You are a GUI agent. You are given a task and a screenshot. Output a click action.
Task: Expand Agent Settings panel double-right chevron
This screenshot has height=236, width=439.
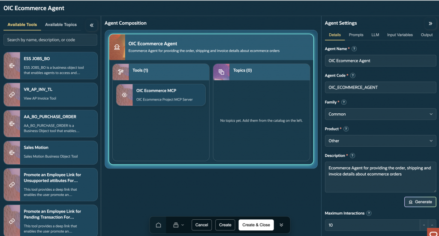tap(430, 24)
